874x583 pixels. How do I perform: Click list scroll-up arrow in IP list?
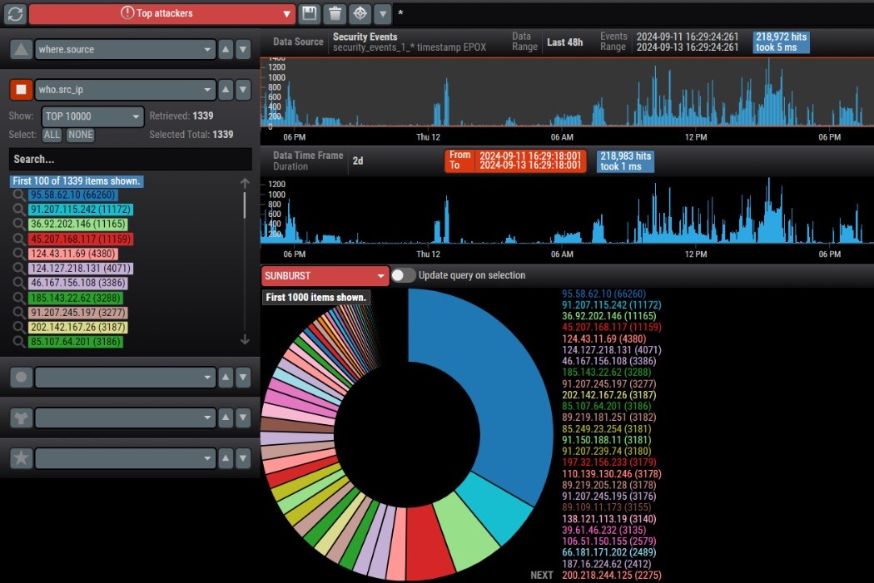coord(245,183)
